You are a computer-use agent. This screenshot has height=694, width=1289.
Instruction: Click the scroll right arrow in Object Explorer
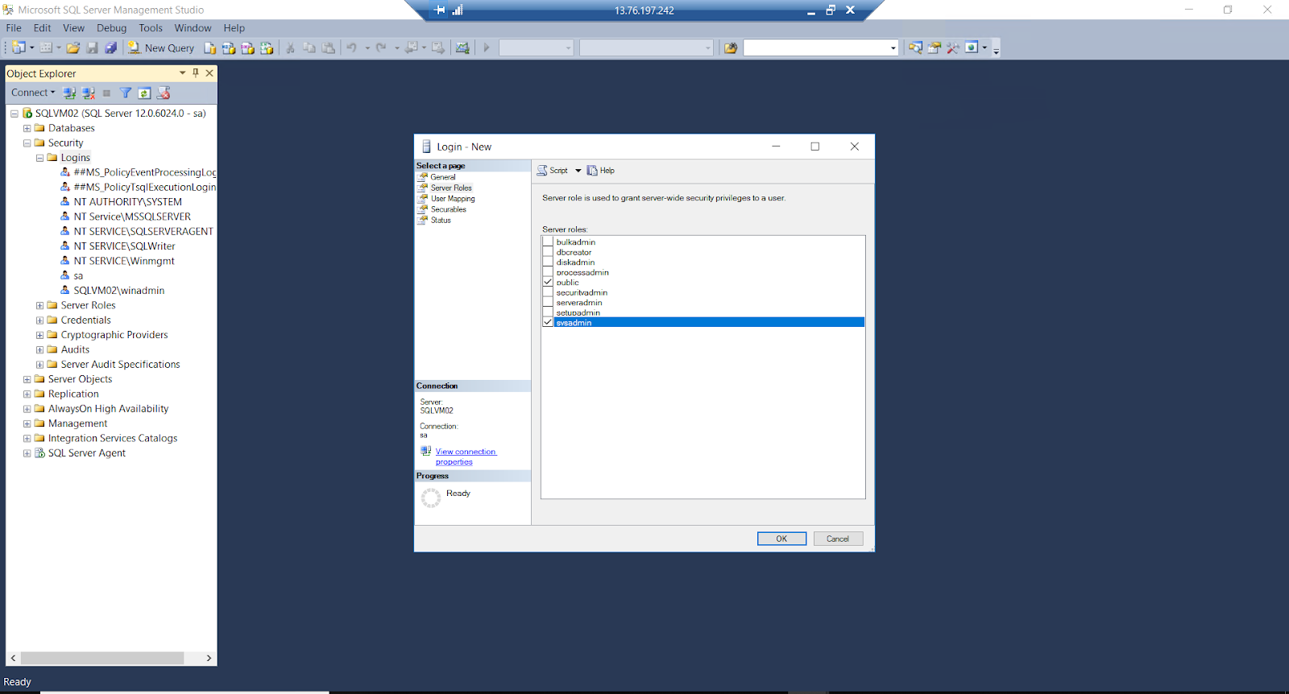click(x=209, y=658)
